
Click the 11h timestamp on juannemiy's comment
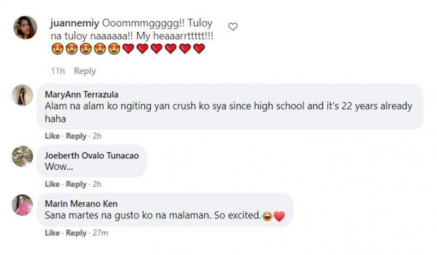(x=57, y=71)
